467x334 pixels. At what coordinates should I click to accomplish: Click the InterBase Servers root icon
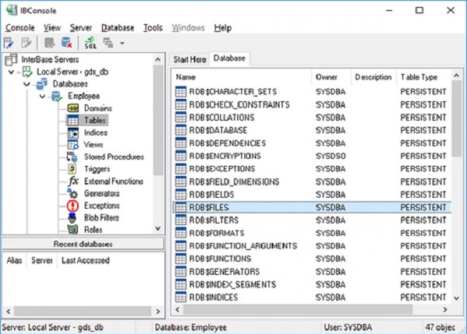click(11, 60)
